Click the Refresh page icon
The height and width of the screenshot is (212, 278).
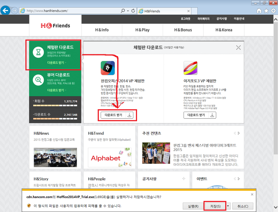[x=133, y=11]
